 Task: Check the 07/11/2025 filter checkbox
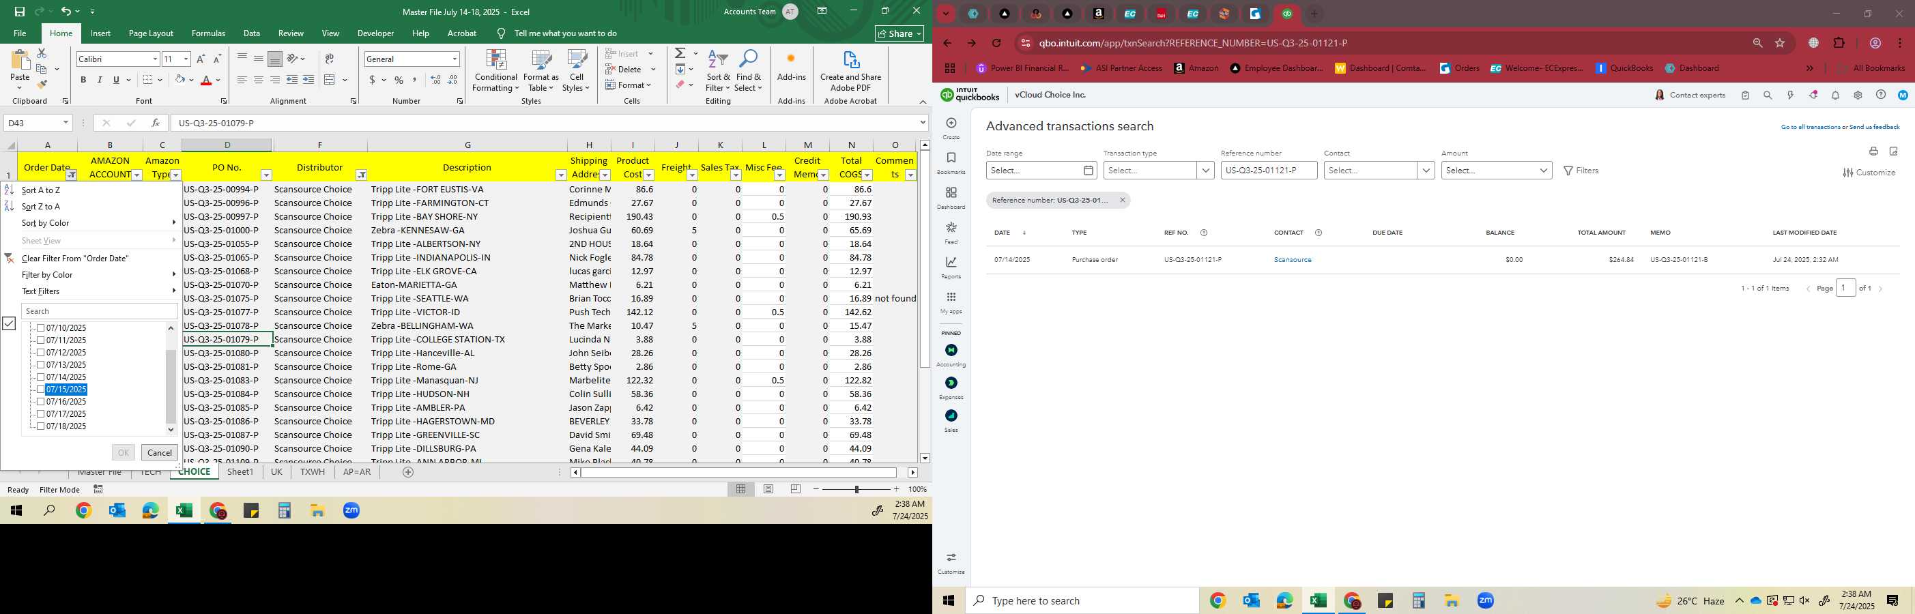(41, 340)
